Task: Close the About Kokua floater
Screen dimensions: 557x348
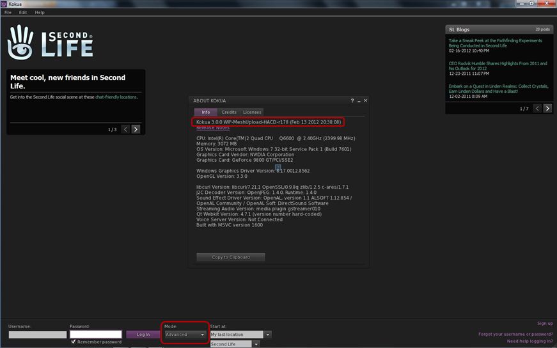Action: click(365, 101)
